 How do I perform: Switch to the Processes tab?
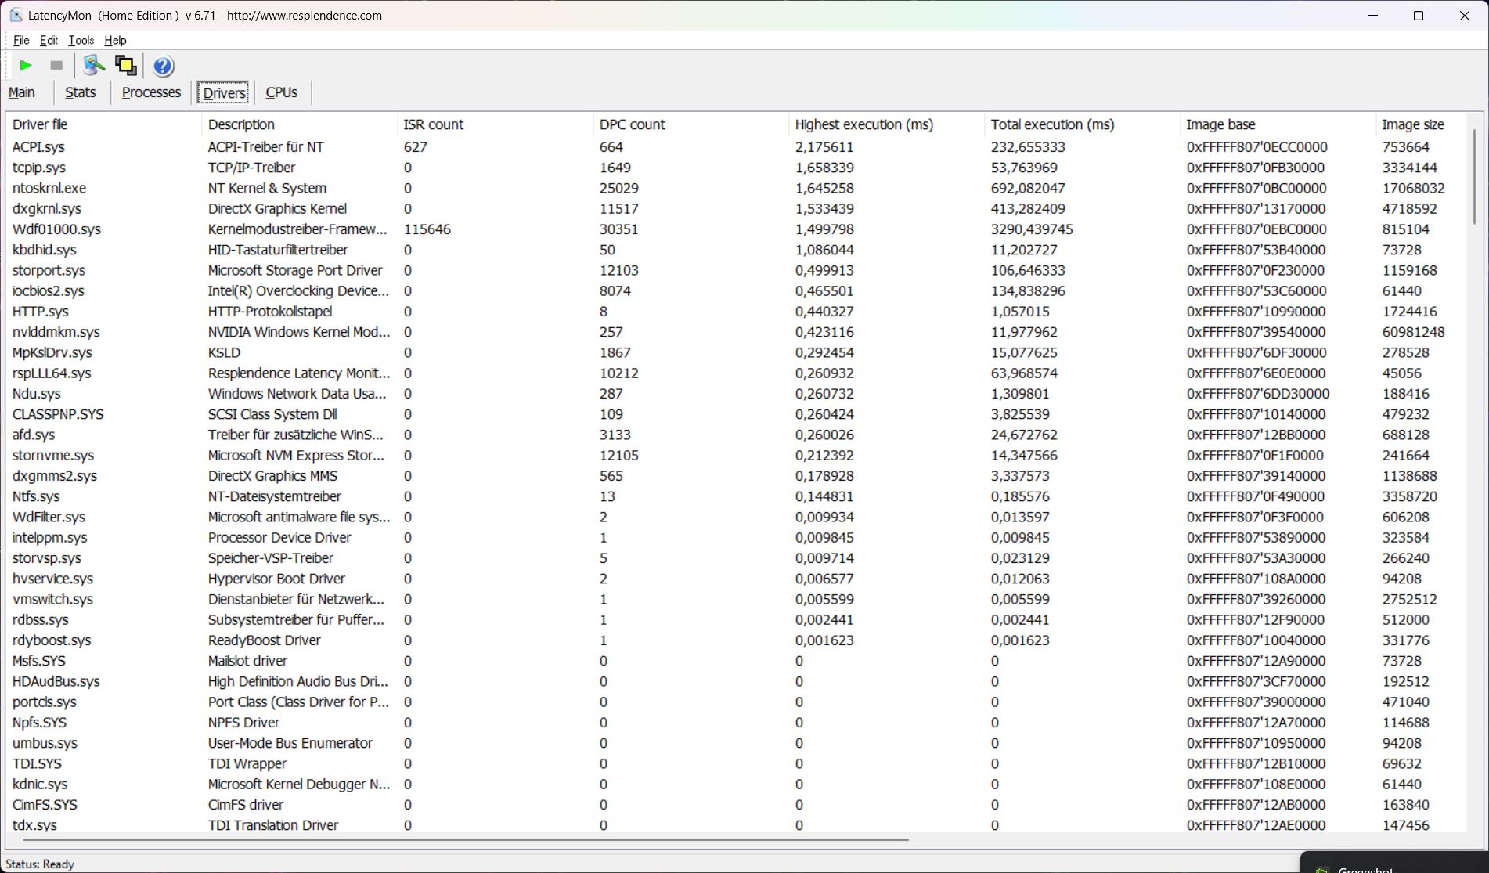pos(151,92)
